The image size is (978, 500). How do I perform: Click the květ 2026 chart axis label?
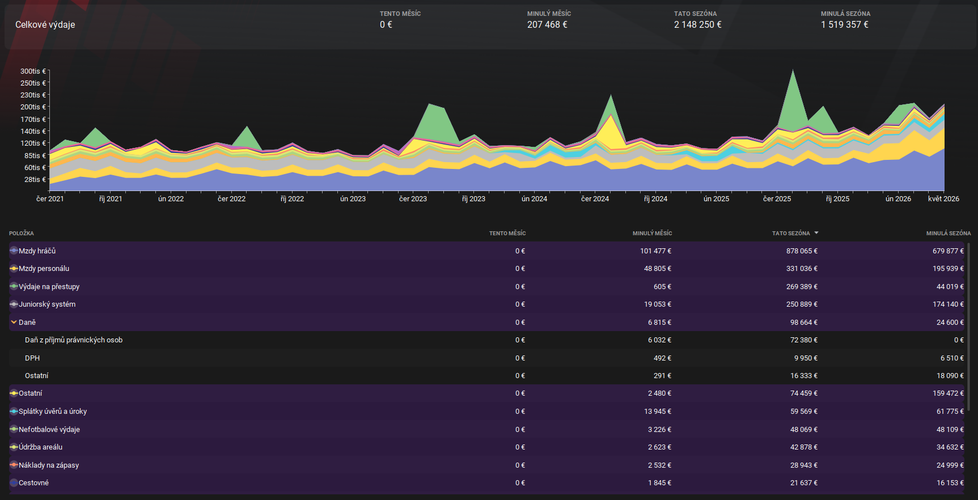pyautogui.click(x=943, y=199)
